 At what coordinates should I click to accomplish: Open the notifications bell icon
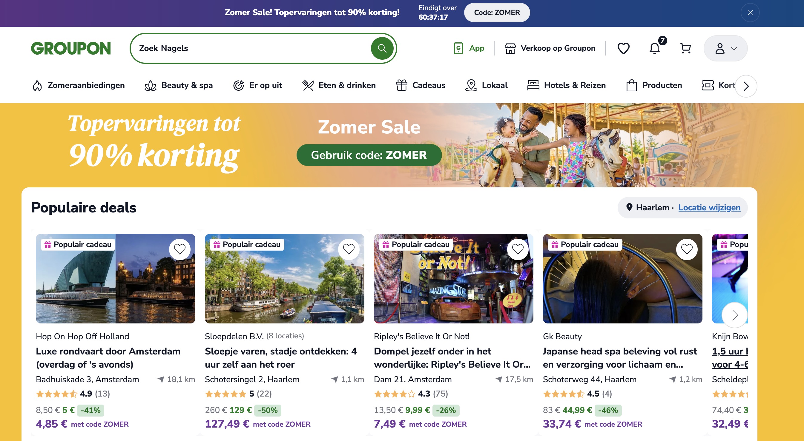(x=654, y=48)
